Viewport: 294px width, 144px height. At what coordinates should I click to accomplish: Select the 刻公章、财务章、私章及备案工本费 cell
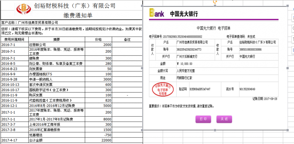tap(57, 64)
